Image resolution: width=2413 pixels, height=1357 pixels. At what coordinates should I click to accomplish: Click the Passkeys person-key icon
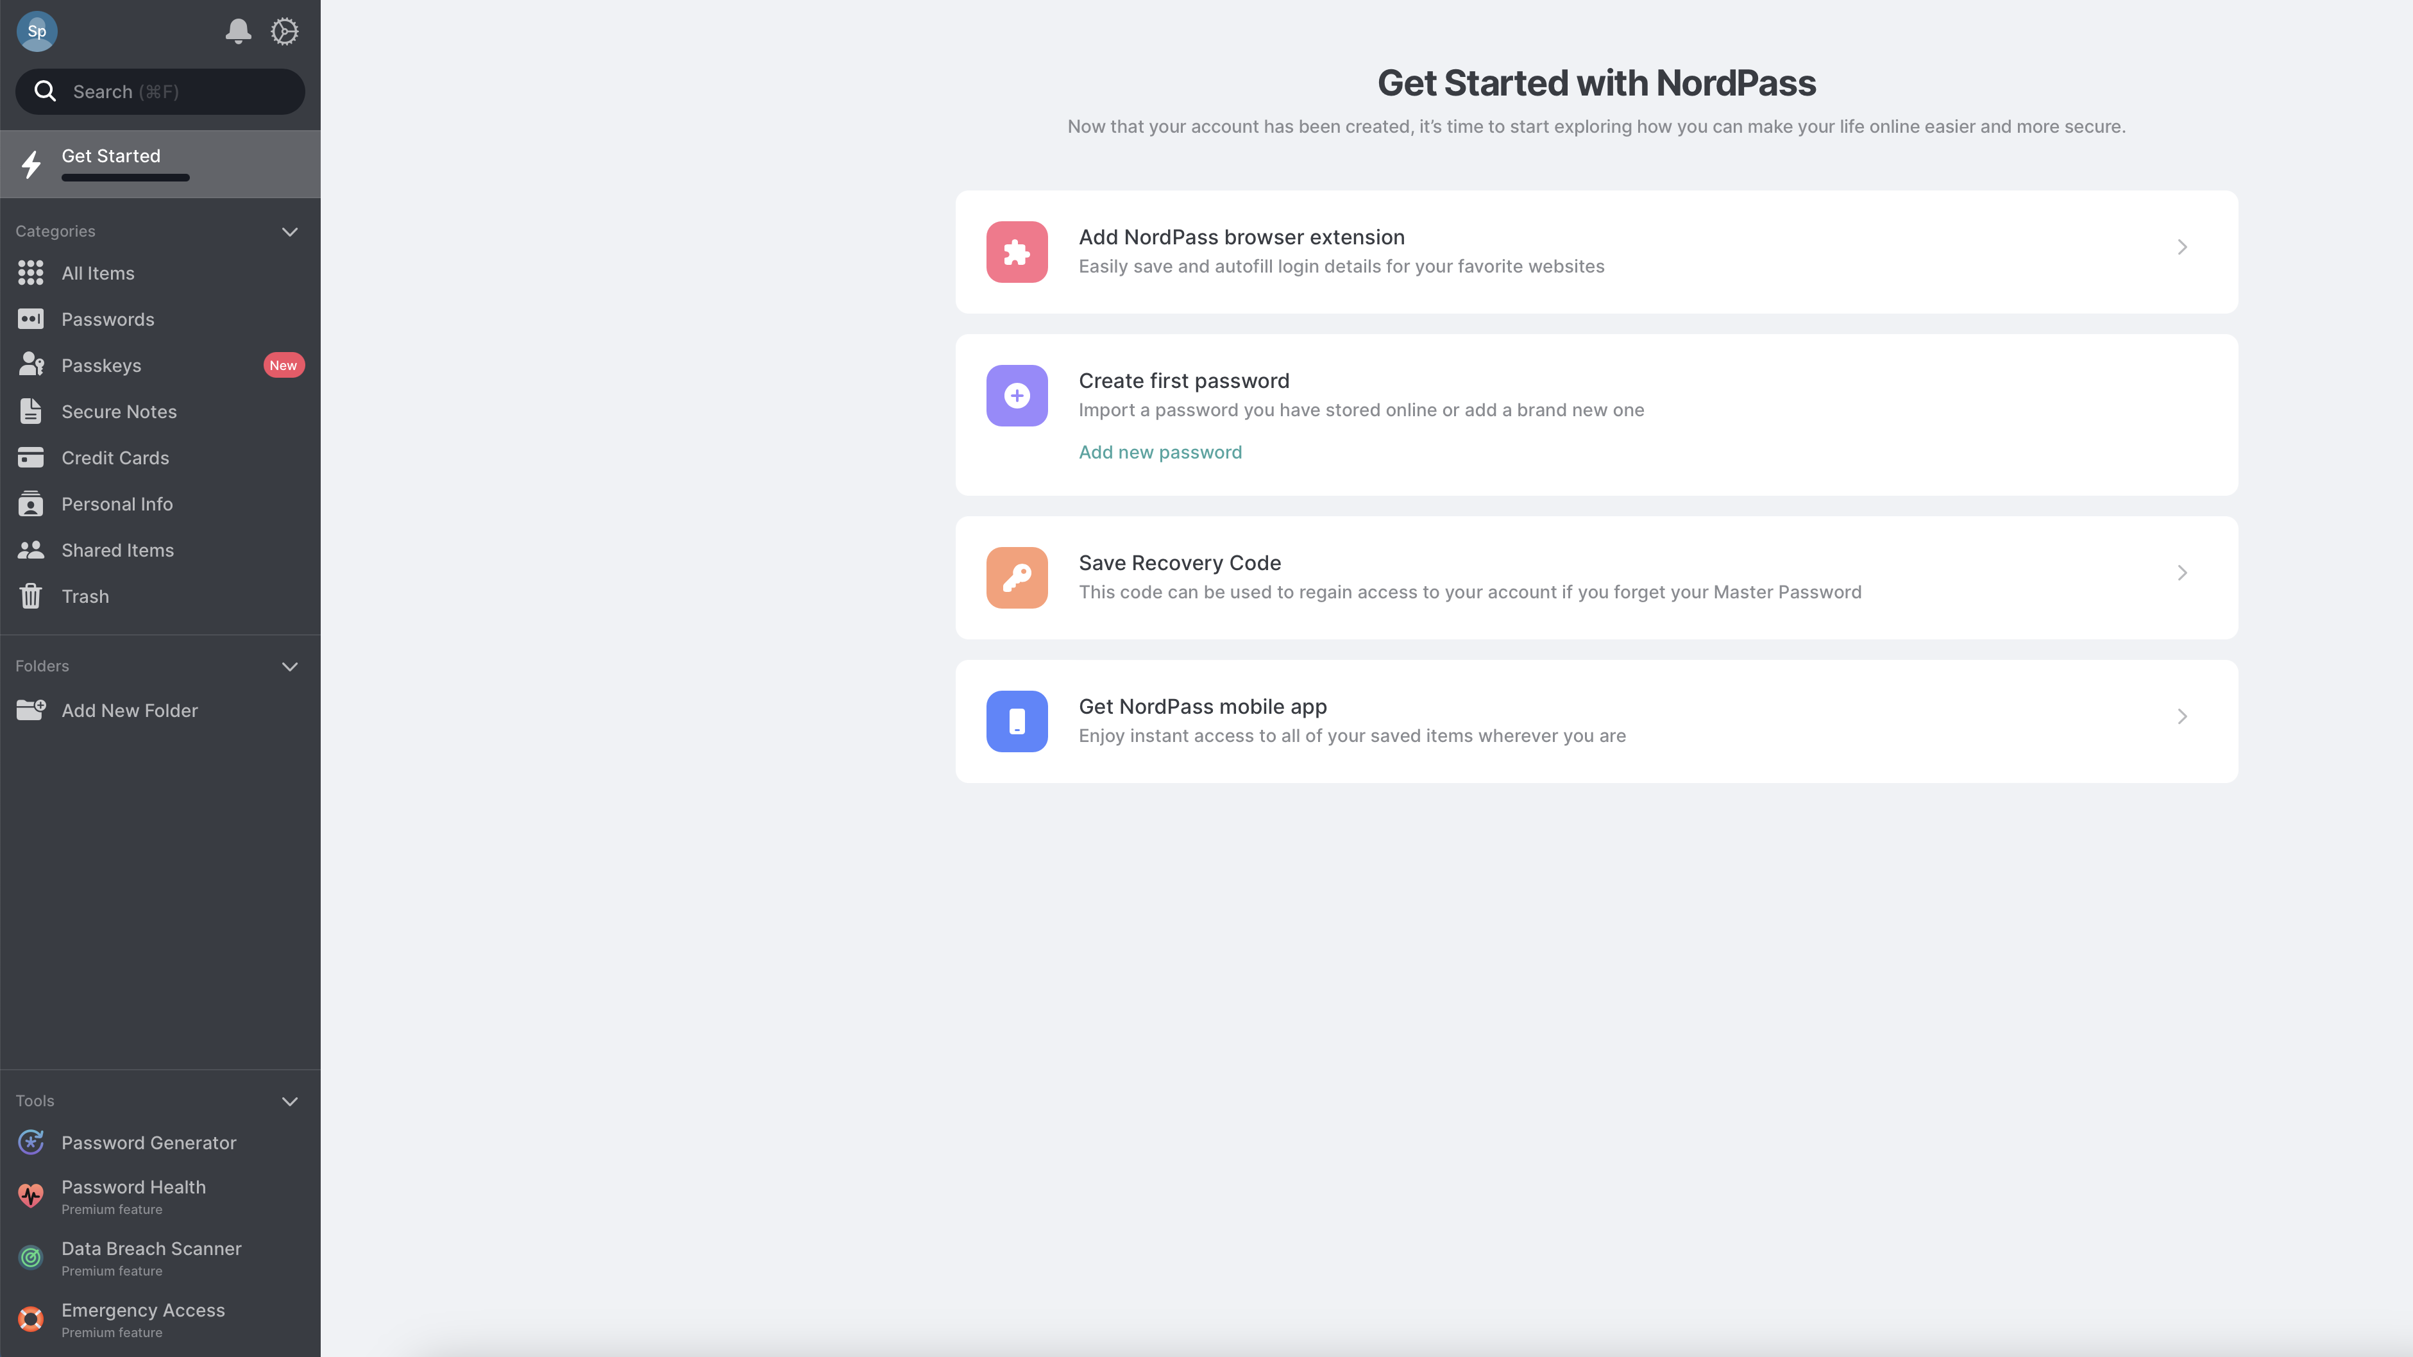pyautogui.click(x=31, y=364)
